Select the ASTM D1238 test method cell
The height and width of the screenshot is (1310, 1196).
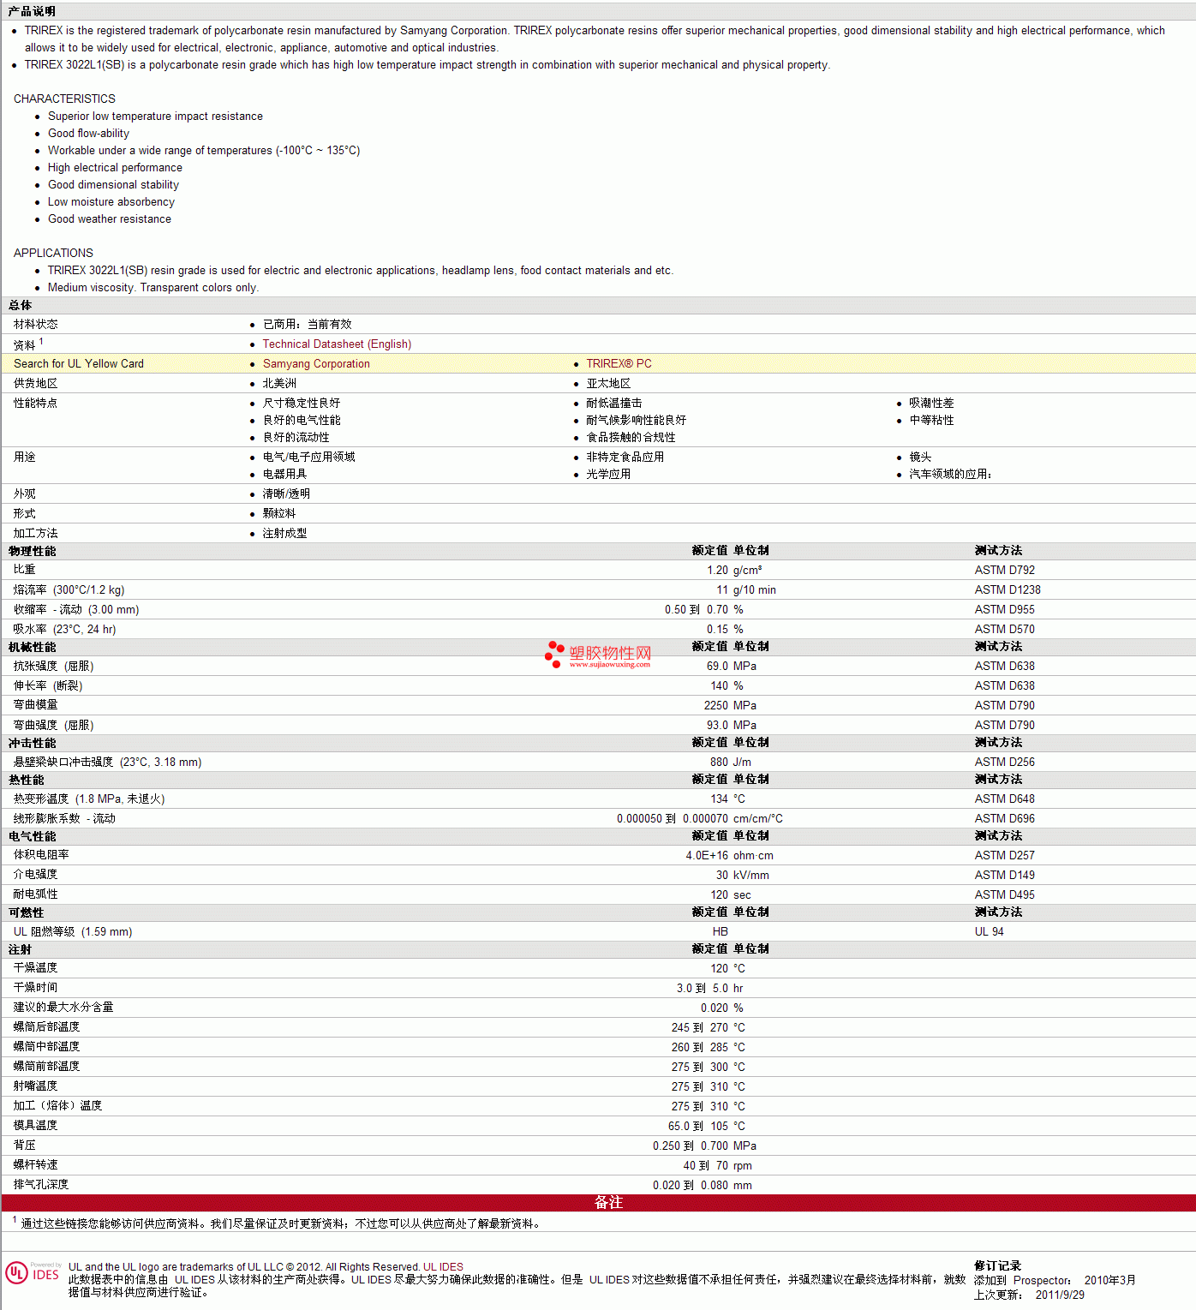1008,589
